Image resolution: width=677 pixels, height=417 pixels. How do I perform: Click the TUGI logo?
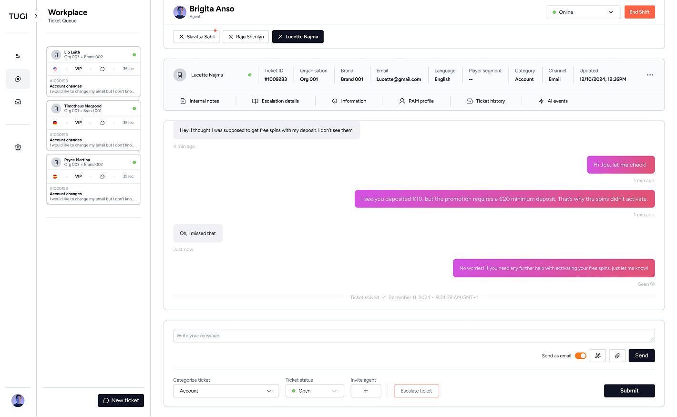click(x=18, y=16)
